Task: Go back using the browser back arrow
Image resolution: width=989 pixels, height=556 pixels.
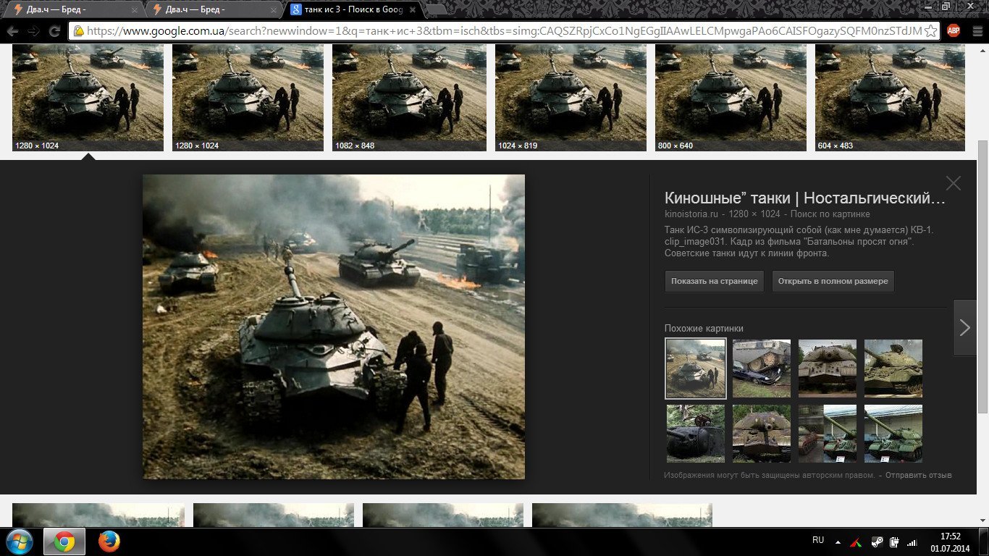Action: [x=12, y=31]
